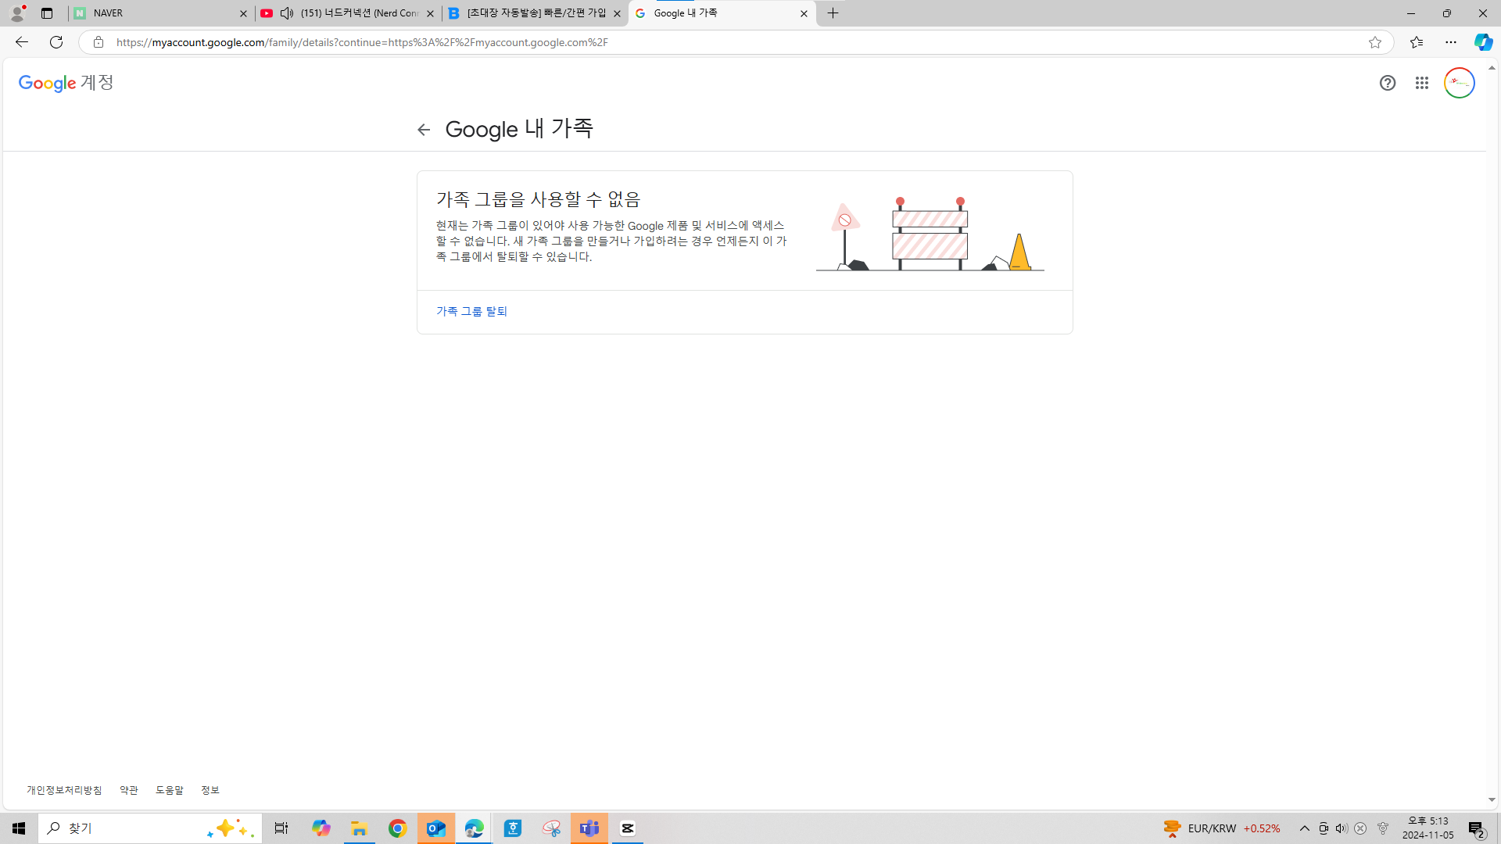Open the Windows Start menu
The width and height of the screenshot is (1501, 844).
click(19, 828)
